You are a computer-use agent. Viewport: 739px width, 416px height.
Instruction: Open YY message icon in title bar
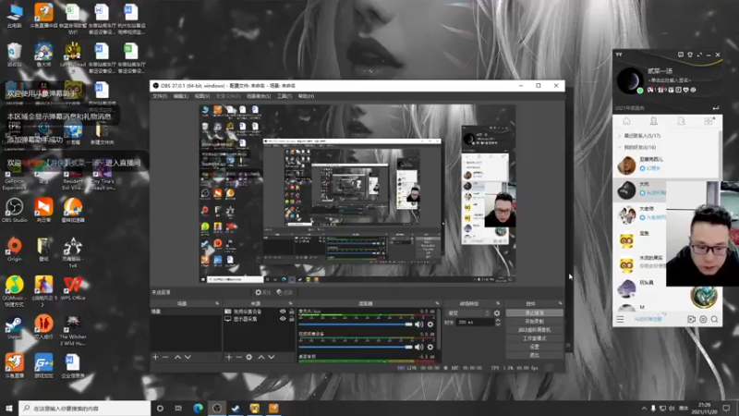[681, 55]
